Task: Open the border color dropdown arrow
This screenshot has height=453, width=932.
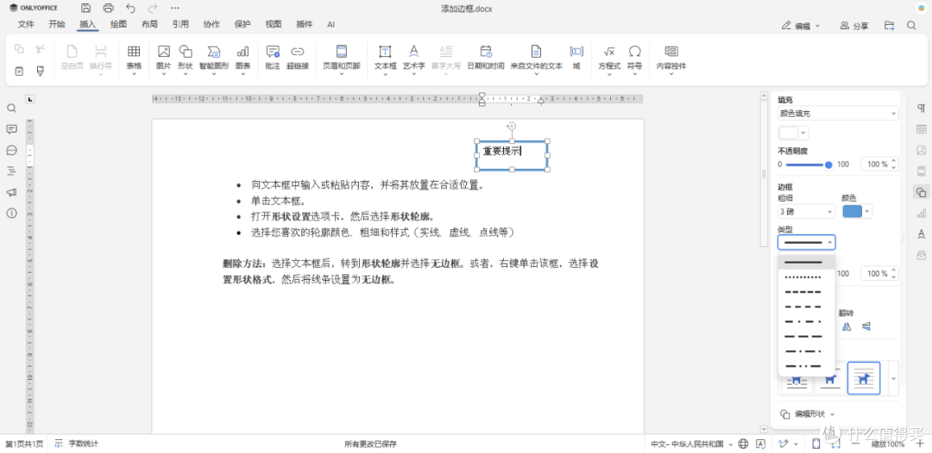Action: click(867, 211)
